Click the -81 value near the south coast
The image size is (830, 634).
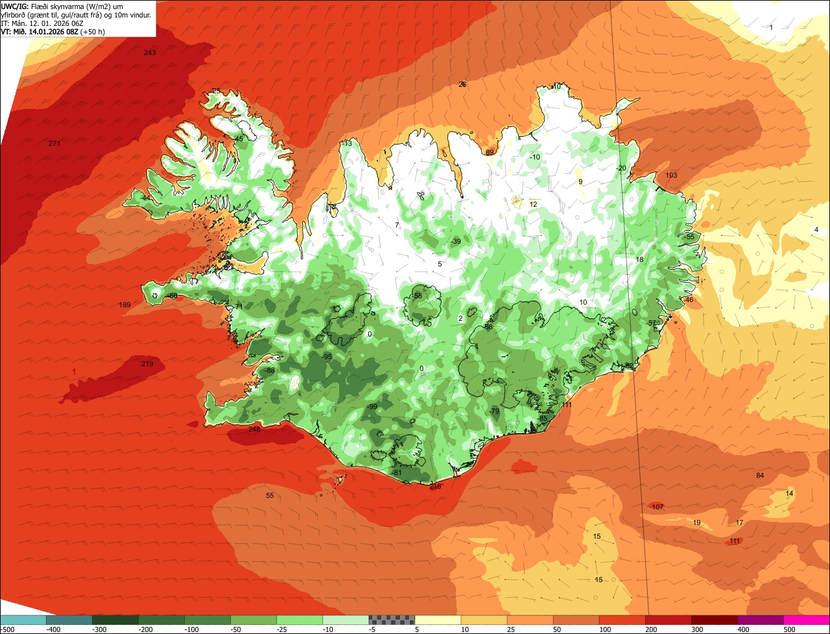tap(396, 473)
